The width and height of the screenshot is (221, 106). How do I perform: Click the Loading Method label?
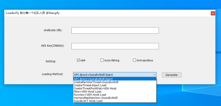click(x=53, y=74)
